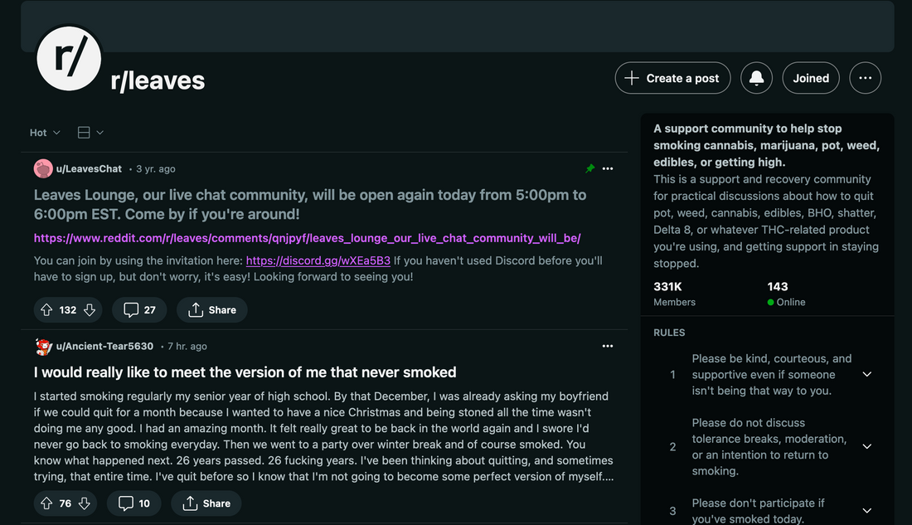Click u/LeavesChat's avatar
912x525 pixels.
[42, 168]
